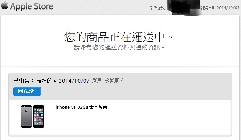241x140 pixels.
Task: Click the 標準運送 shipping method text
Action: 113,81
